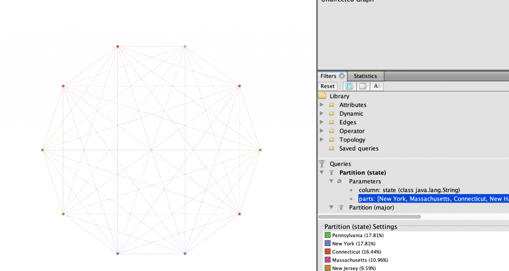Expand the Topology folder

coord(322,140)
